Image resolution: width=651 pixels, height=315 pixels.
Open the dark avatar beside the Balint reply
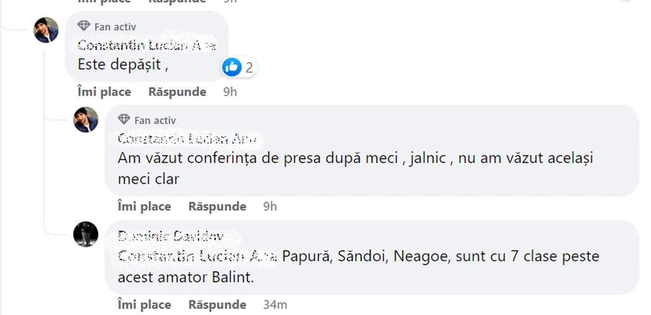point(86,234)
